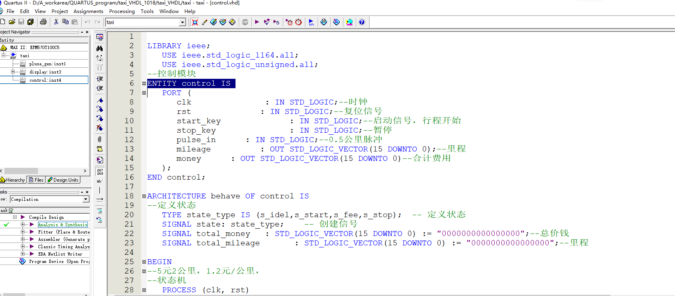Start Compilation with the purple play icon
The image size is (675, 296).
coord(257,22)
